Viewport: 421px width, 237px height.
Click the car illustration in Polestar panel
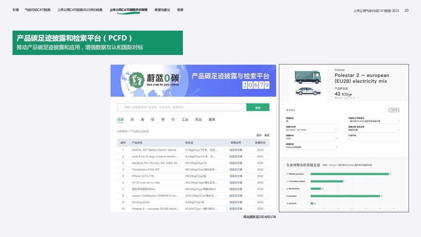pos(308,92)
